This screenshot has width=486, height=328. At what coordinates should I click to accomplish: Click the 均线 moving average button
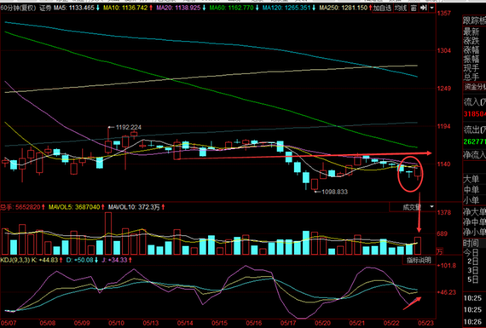pyautogui.click(x=401, y=8)
